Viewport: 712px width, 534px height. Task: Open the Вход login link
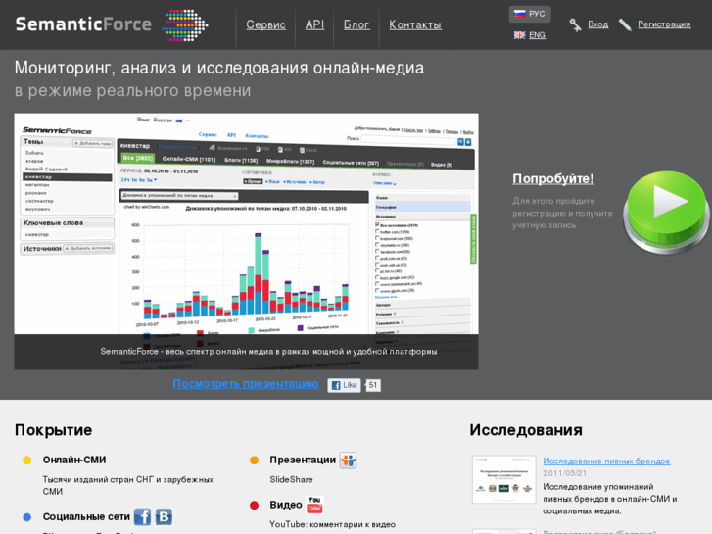[x=598, y=24]
